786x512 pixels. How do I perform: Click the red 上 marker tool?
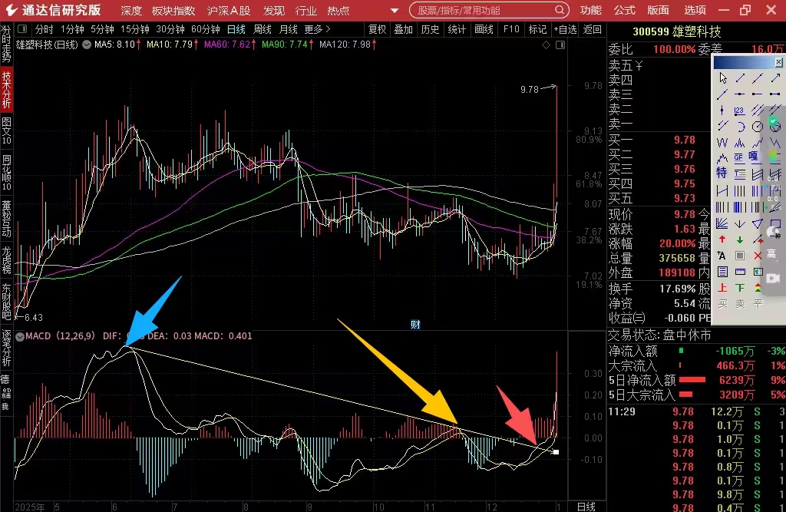point(722,288)
